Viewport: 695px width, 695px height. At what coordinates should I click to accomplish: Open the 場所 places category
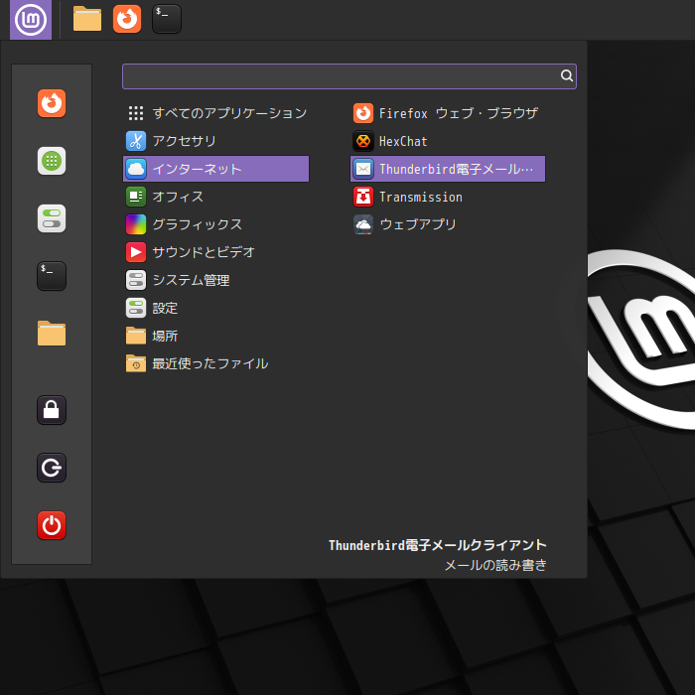tap(215, 336)
